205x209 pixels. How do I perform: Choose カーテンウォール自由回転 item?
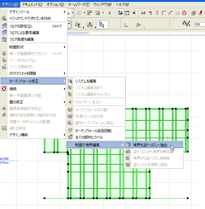pos(96,131)
